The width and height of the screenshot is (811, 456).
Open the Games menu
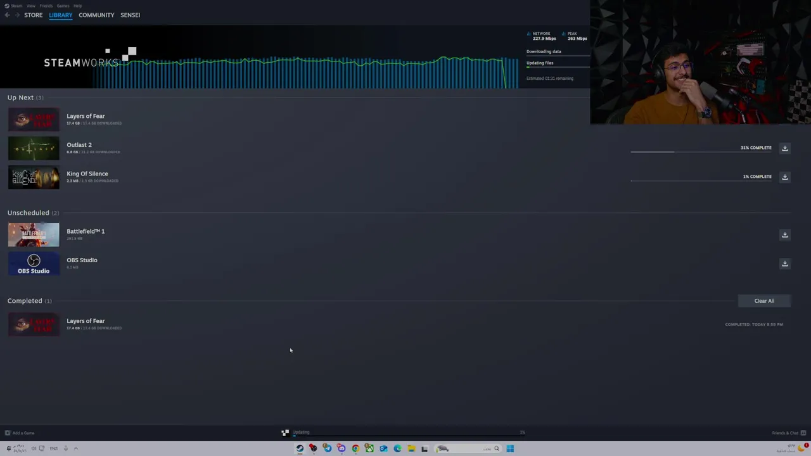[x=63, y=6]
